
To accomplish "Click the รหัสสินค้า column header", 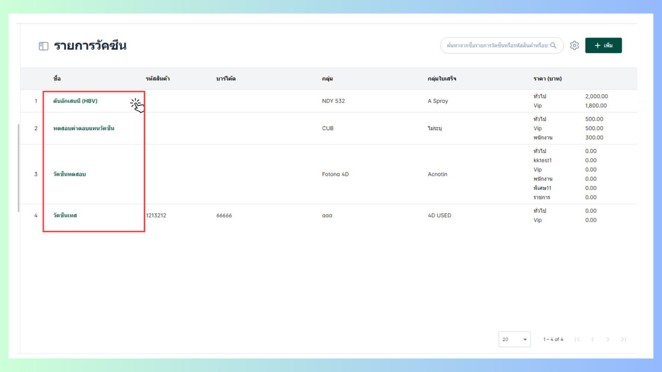I will coord(157,78).
